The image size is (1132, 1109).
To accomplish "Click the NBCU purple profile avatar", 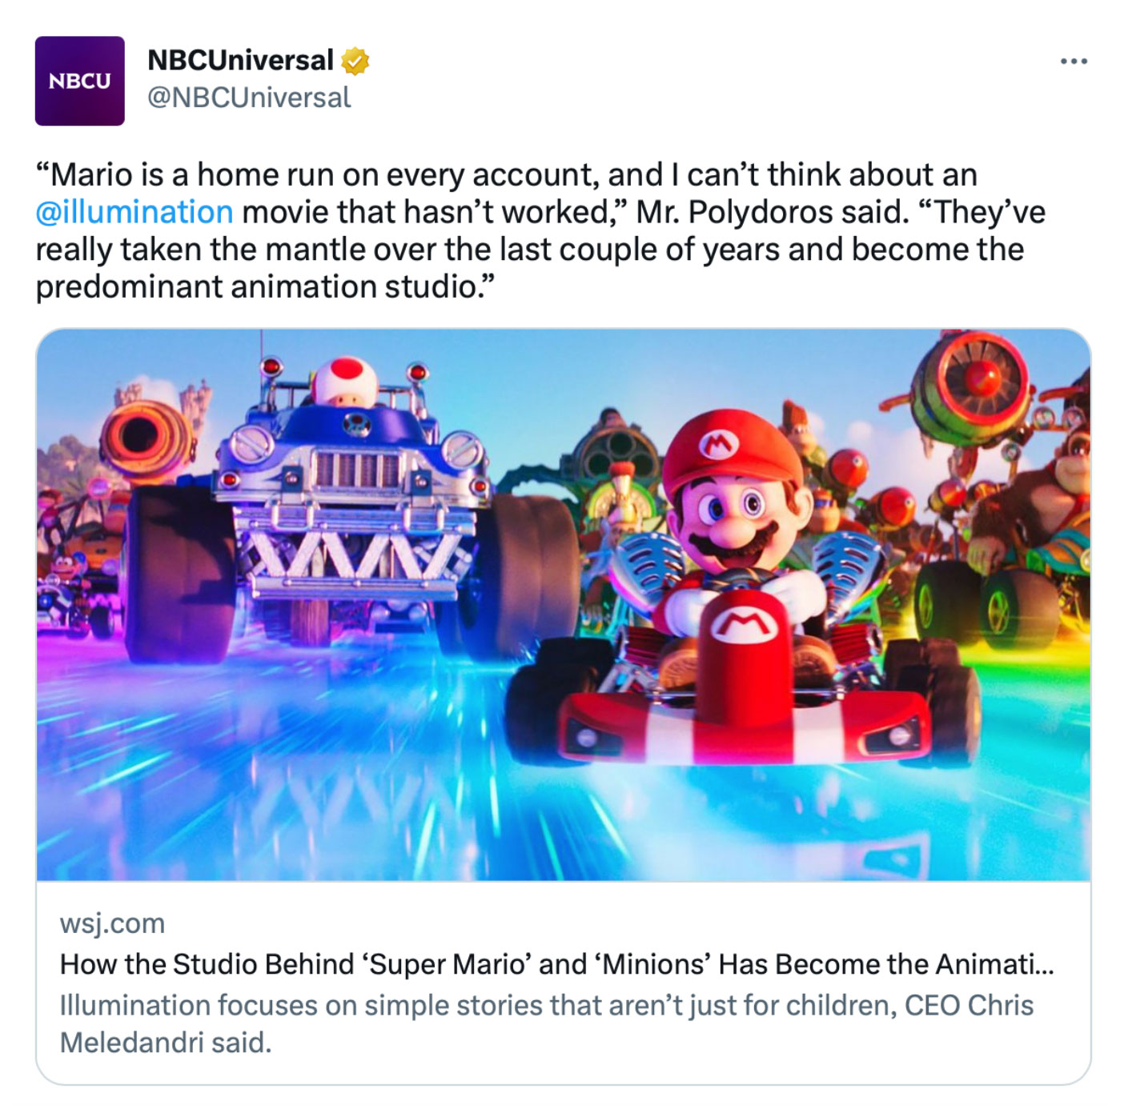I will 79,81.
